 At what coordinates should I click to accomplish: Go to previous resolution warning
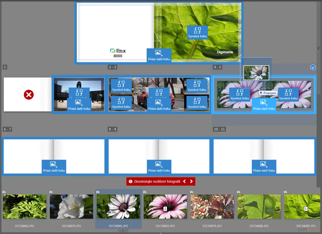click(184, 181)
